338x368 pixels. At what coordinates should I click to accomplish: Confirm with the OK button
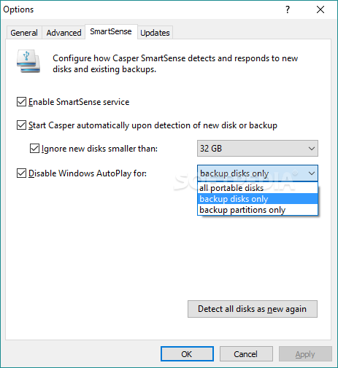click(x=187, y=354)
